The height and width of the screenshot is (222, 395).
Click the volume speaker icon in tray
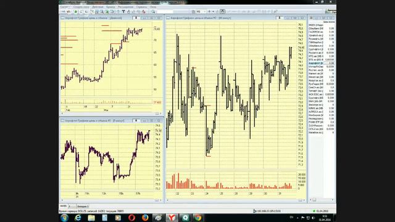[x=314, y=218]
